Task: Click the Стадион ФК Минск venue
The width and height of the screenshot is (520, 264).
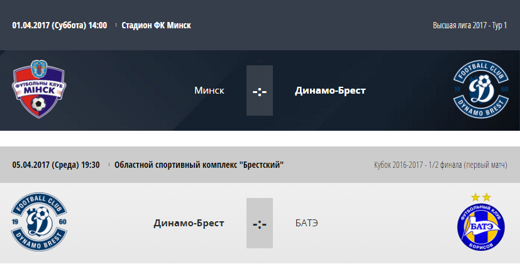Action: coord(156,26)
